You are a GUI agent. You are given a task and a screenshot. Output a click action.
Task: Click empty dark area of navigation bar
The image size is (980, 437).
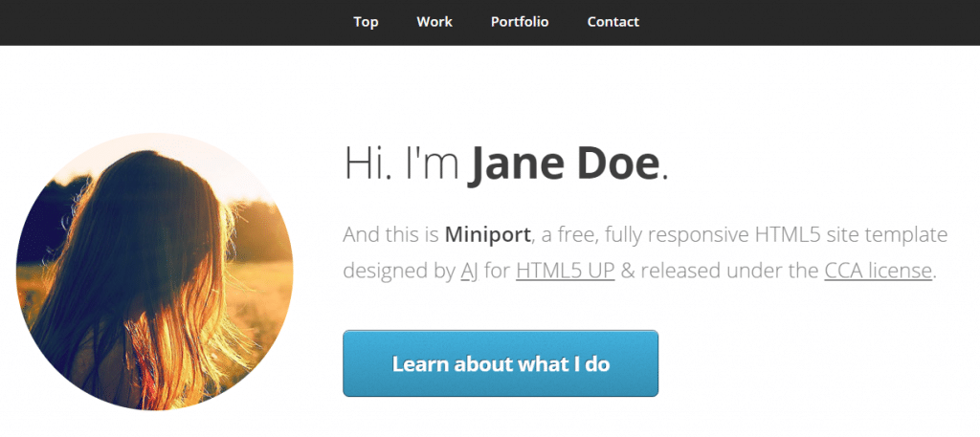pos(813,23)
